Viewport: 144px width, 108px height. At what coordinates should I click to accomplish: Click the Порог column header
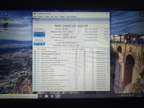(x=91, y=49)
